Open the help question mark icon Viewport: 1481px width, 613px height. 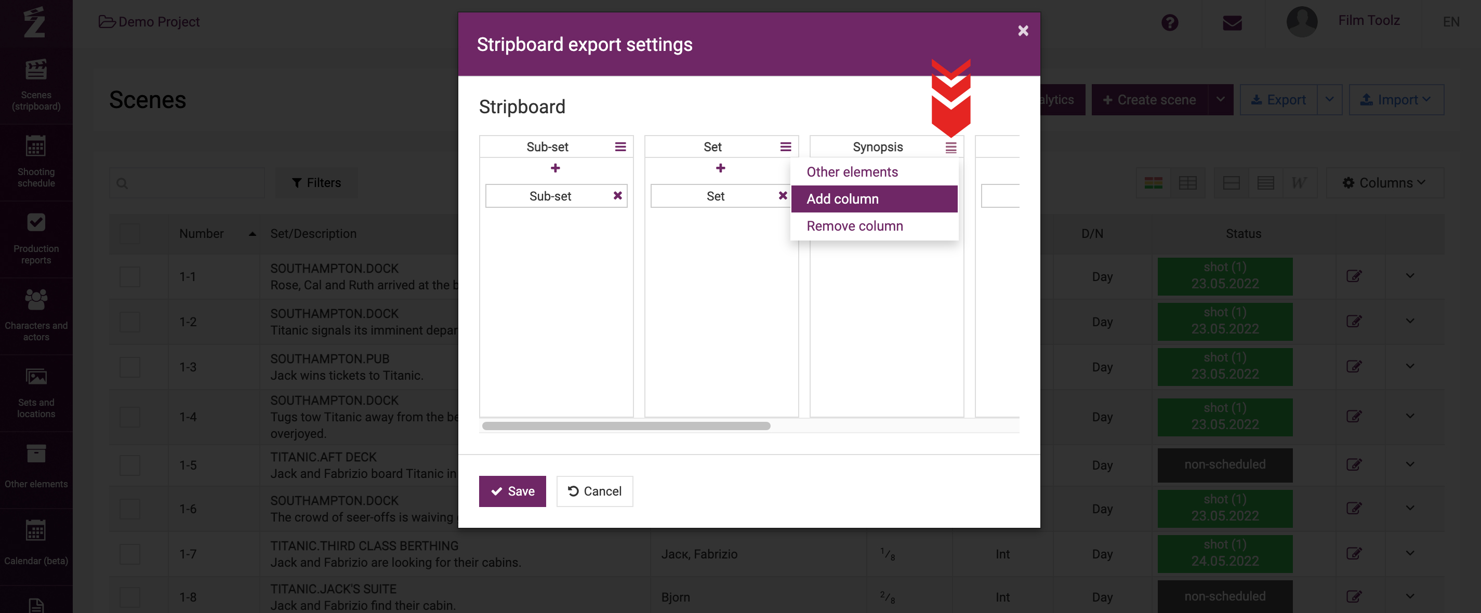click(x=1169, y=22)
